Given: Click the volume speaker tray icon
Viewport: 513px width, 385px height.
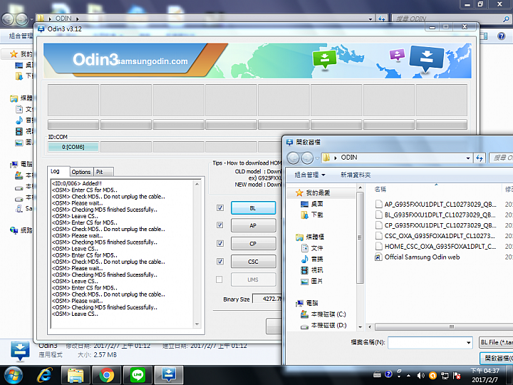Looking at the screenshot, I should tap(421, 375).
